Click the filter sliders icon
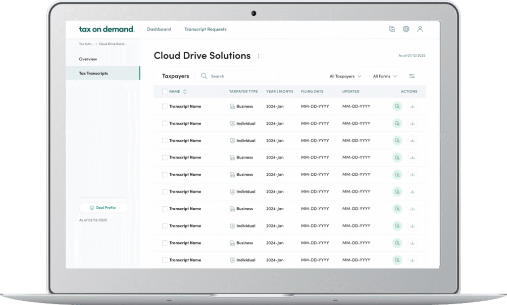The height and width of the screenshot is (305, 507). point(412,76)
